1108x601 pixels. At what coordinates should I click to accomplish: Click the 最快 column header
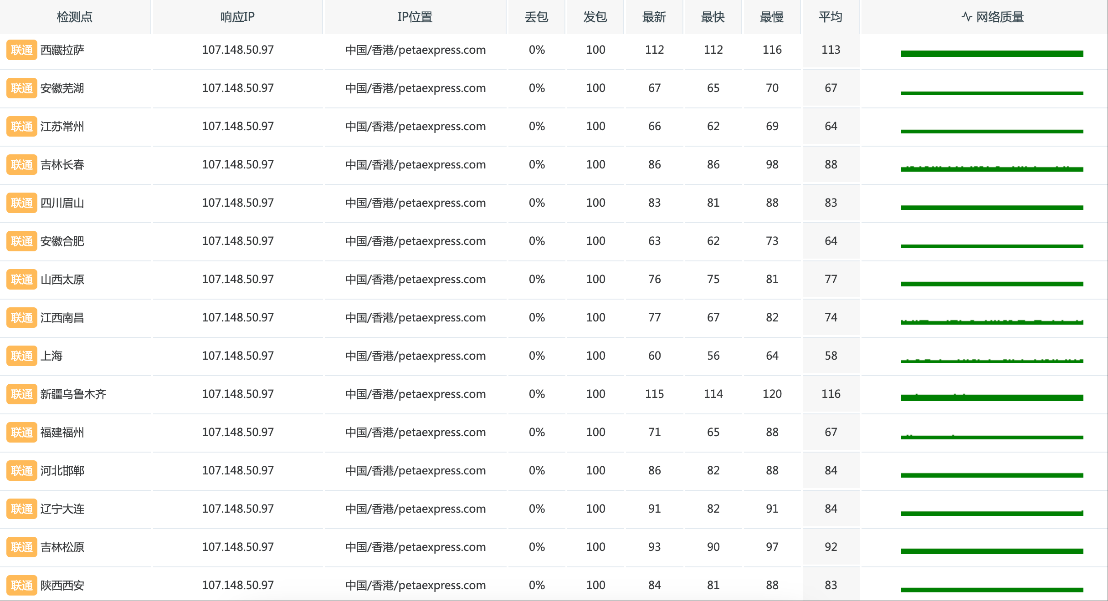(x=713, y=17)
